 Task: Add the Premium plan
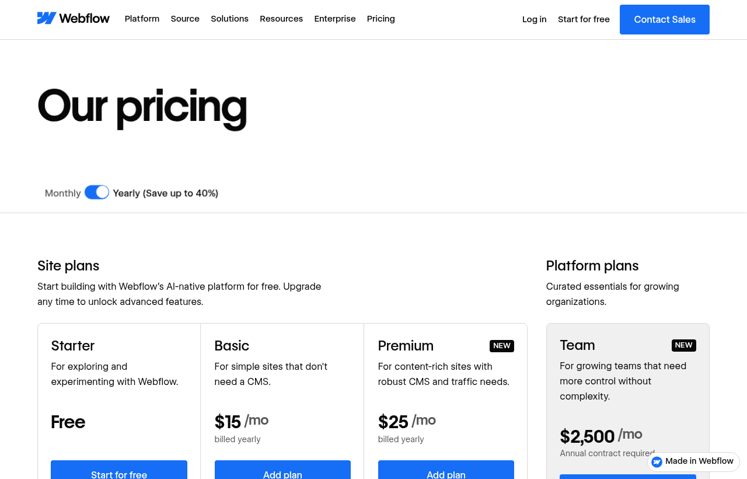pos(446,470)
